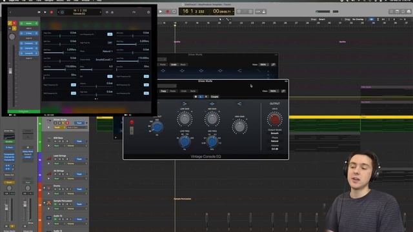Click Paste in Vintage Console EQ header
The width and height of the screenshot is (413, 232).
point(173,91)
